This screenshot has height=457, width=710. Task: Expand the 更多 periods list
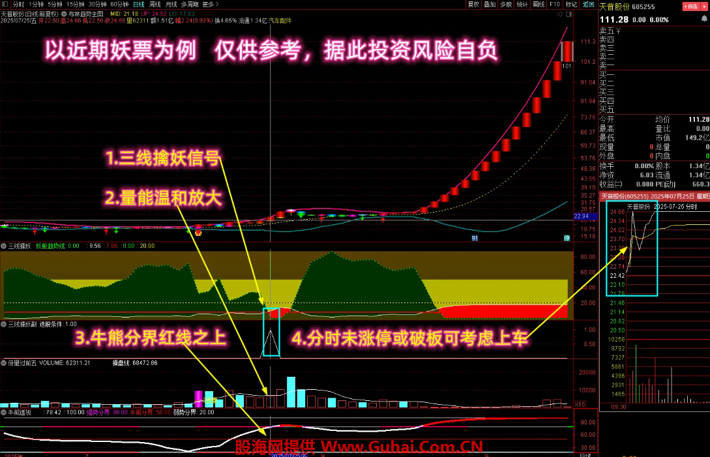click(x=209, y=4)
